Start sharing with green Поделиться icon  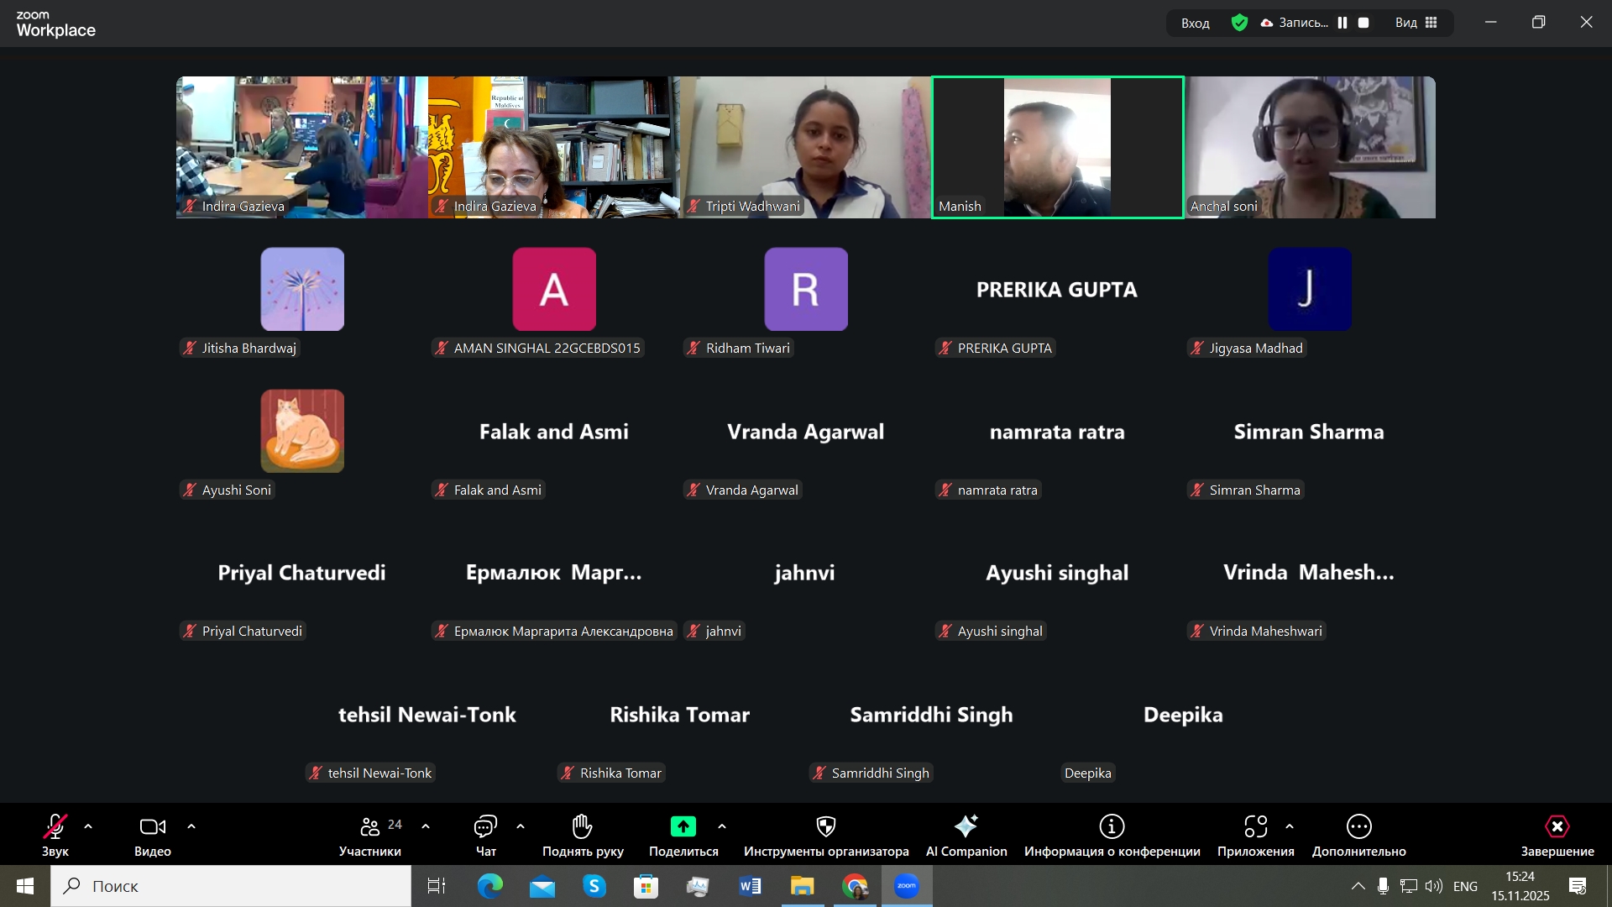[x=683, y=827]
